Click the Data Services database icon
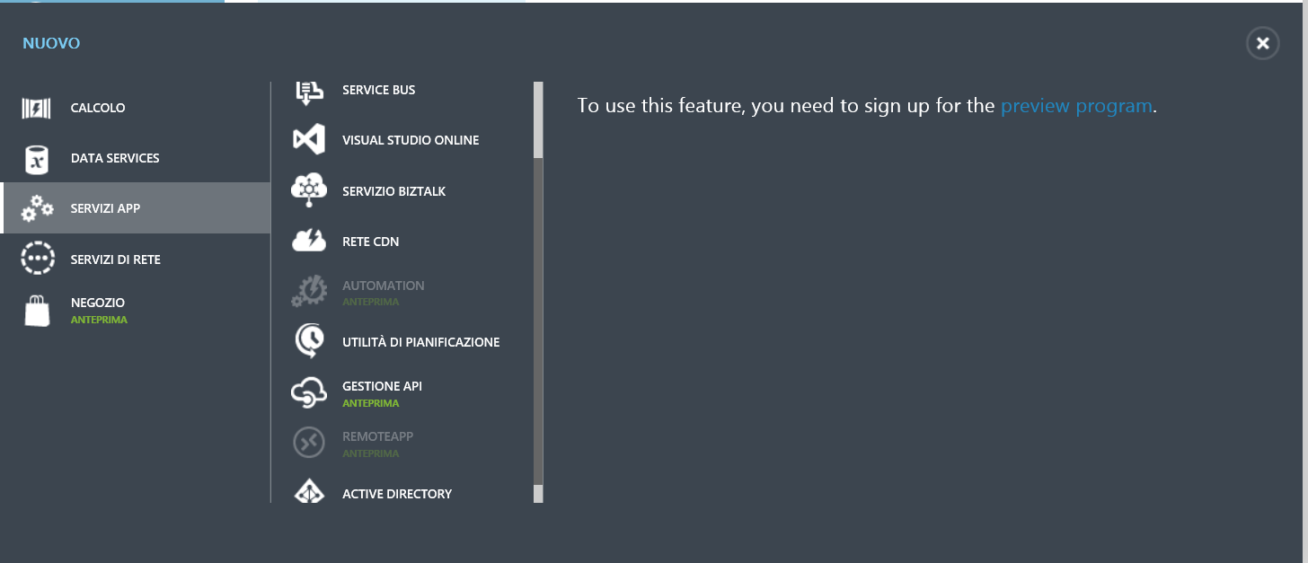Screen dimensions: 1308x563 coord(37,158)
